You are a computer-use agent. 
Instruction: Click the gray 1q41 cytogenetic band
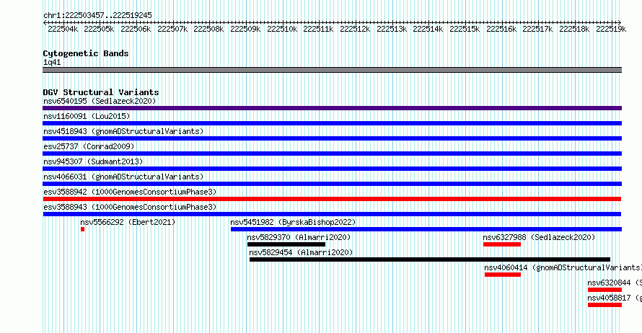tap(332, 70)
